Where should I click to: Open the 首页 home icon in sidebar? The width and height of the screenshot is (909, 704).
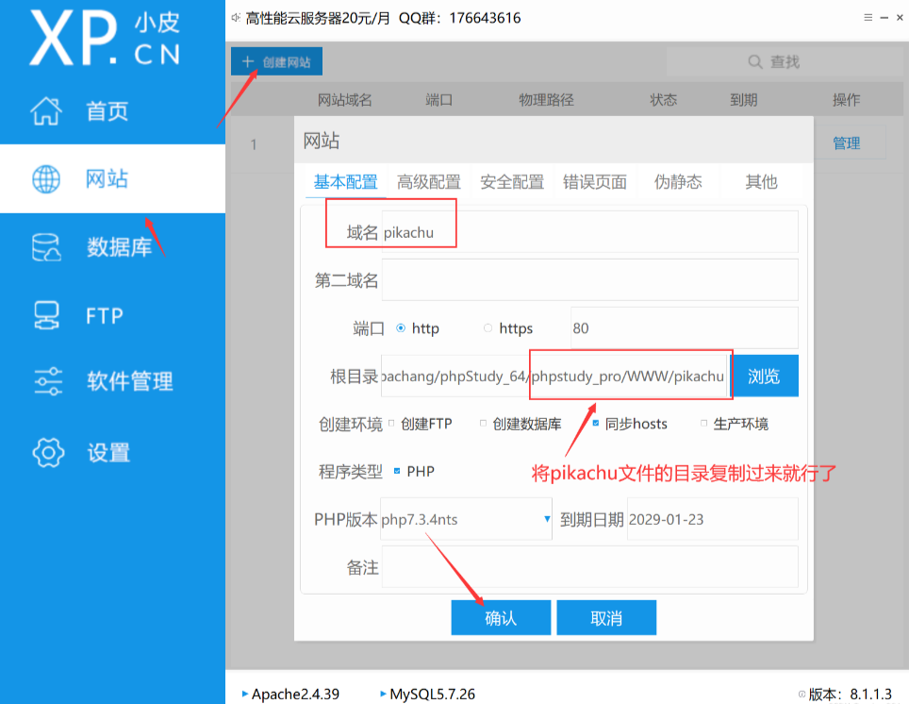(46, 110)
